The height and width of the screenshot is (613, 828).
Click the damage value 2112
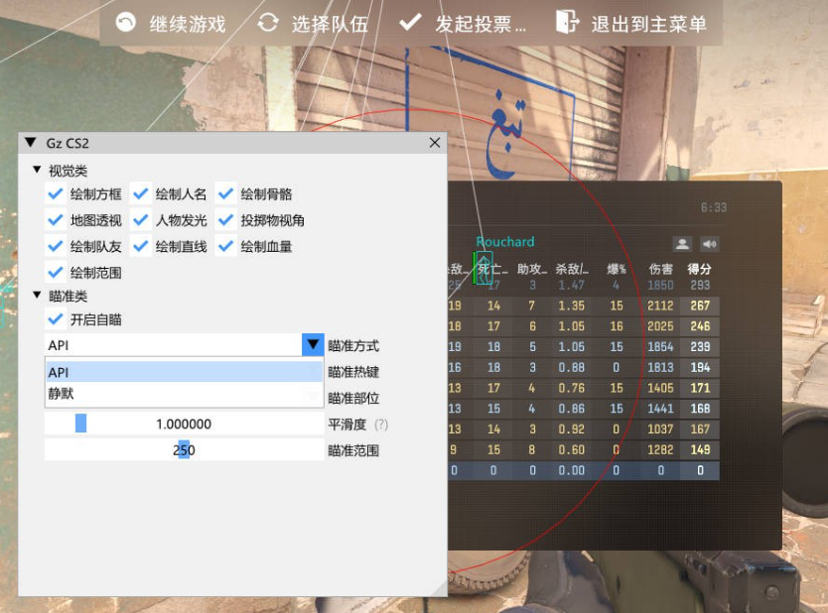coord(660,306)
